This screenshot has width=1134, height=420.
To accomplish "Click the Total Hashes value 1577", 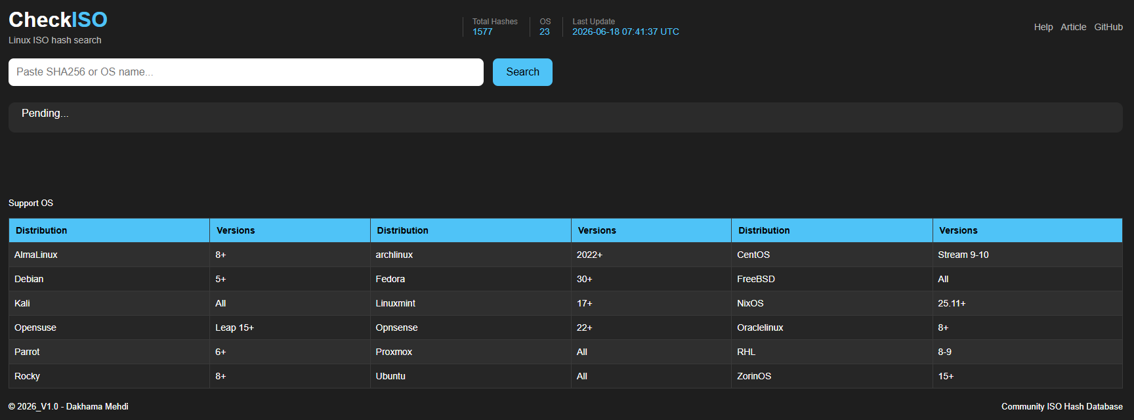I will [482, 31].
